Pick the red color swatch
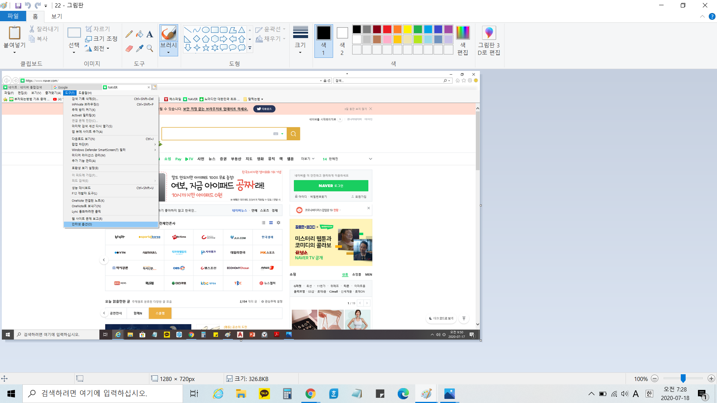Image resolution: width=717 pixels, height=403 pixels. point(387,29)
